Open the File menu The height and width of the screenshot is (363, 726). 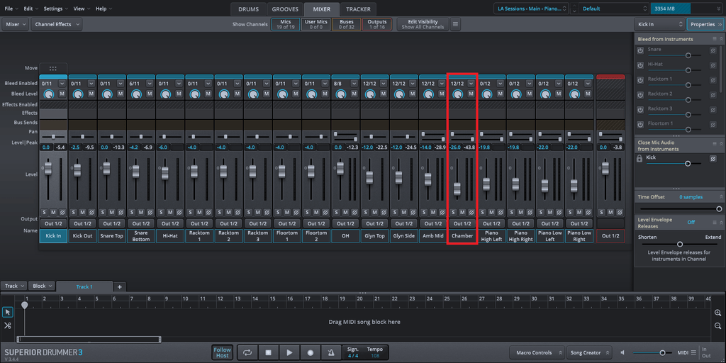tap(11, 9)
